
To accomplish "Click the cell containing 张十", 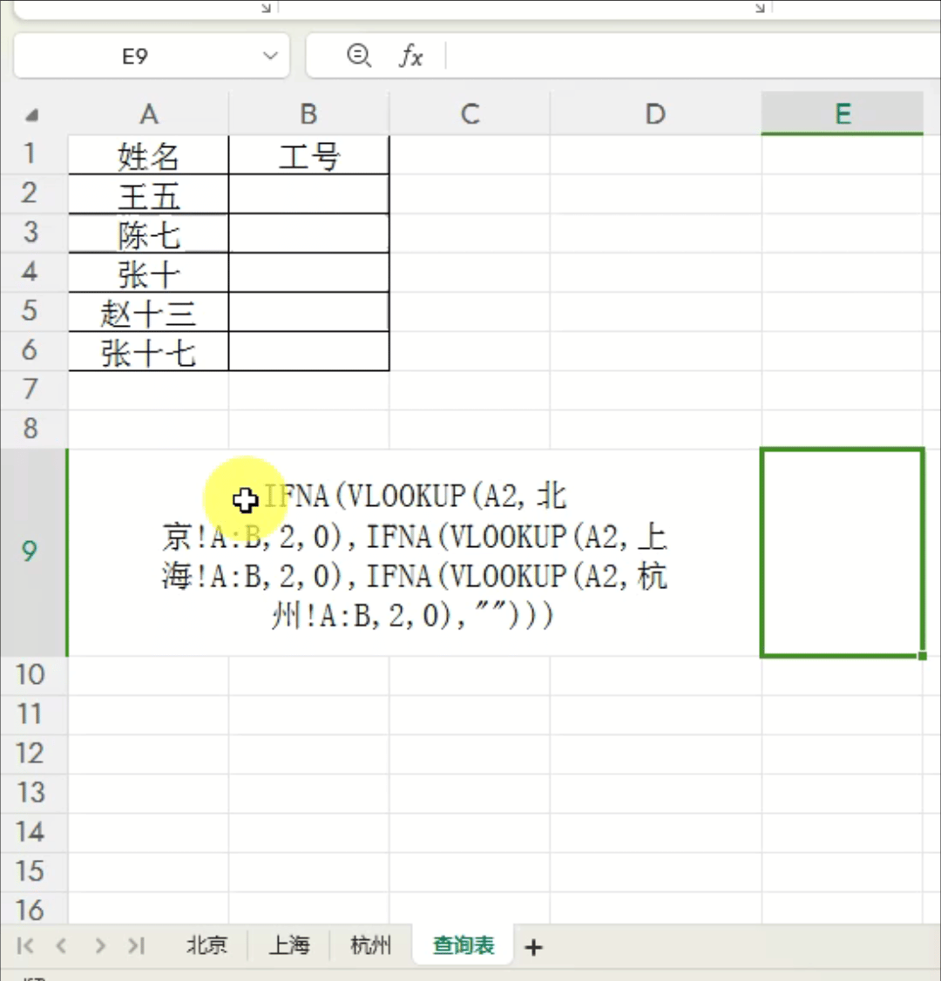I will point(149,274).
